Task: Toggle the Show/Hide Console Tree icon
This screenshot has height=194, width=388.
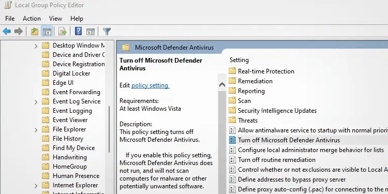Action: (47, 32)
